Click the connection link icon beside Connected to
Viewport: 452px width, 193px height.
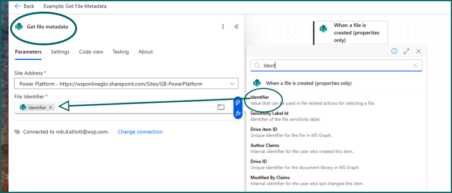pyautogui.click(x=17, y=132)
